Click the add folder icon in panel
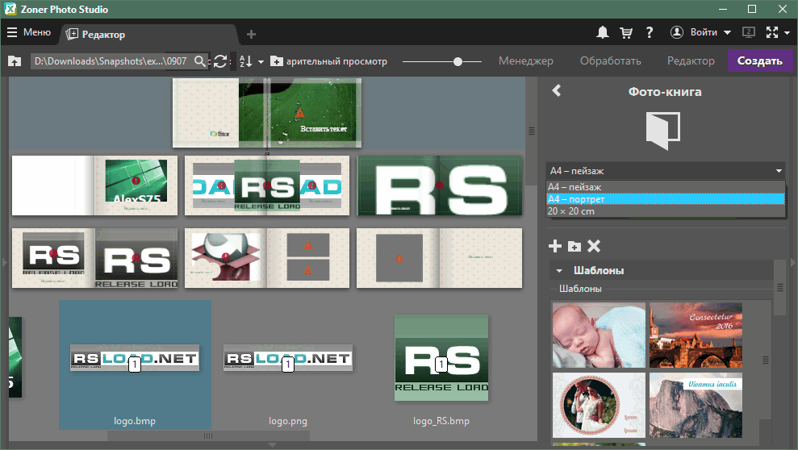Screen dimensions: 798x450 [574, 247]
